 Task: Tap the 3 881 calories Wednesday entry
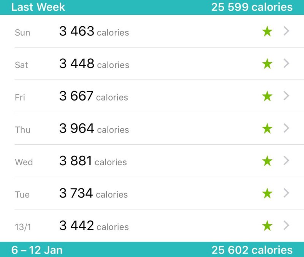pos(93,161)
